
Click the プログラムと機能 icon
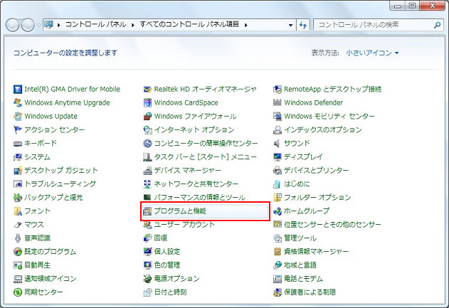(147, 211)
